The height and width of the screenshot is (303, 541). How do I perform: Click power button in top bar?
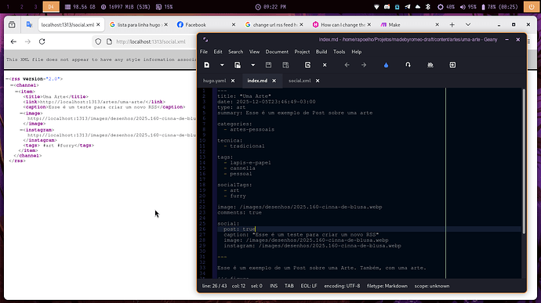click(x=531, y=6)
